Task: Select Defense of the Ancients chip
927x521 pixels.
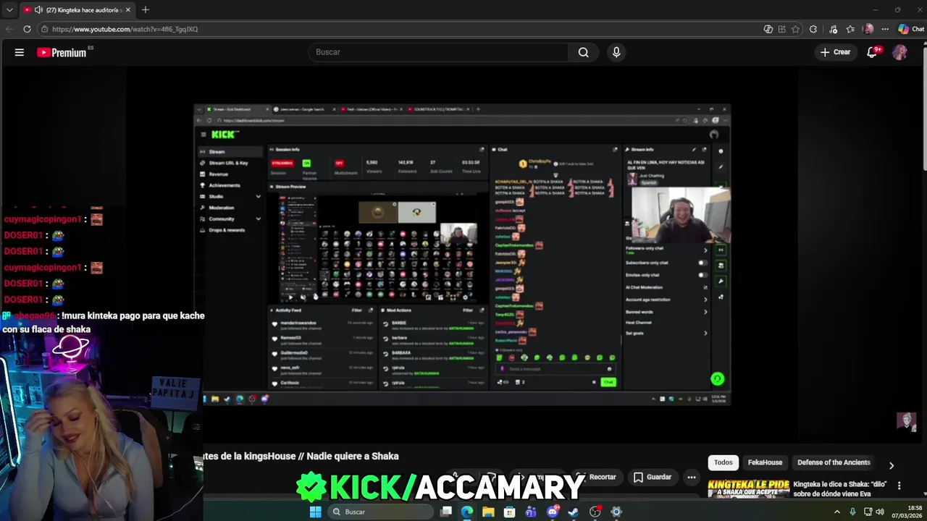Action: (x=834, y=462)
